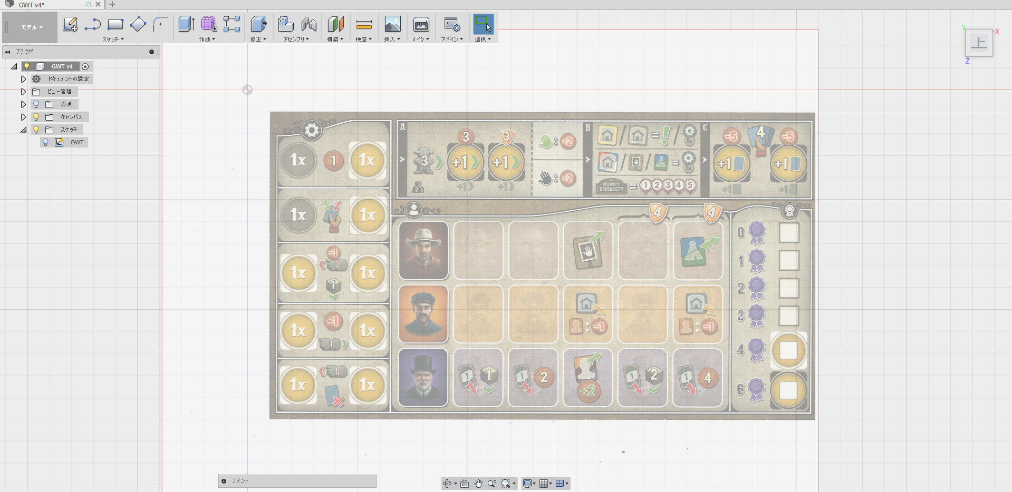The width and height of the screenshot is (1012, 492).
Task: Choose the Line sketch tool
Action: tap(93, 24)
